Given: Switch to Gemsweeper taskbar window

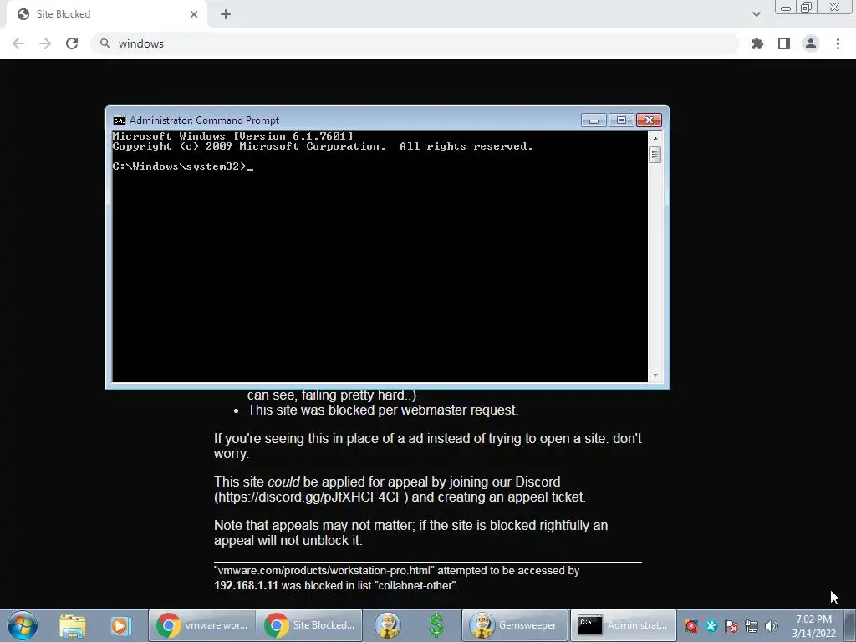Looking at the screenshot, I should tap(515, 625).
